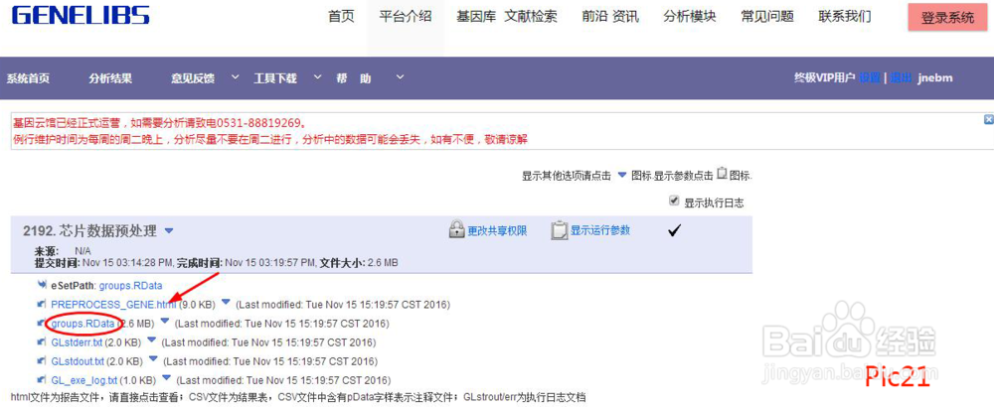Screen dimensions: 994x407
Task: Expand options for job 2192 芯片数据预处理
Action: (169, 231)
